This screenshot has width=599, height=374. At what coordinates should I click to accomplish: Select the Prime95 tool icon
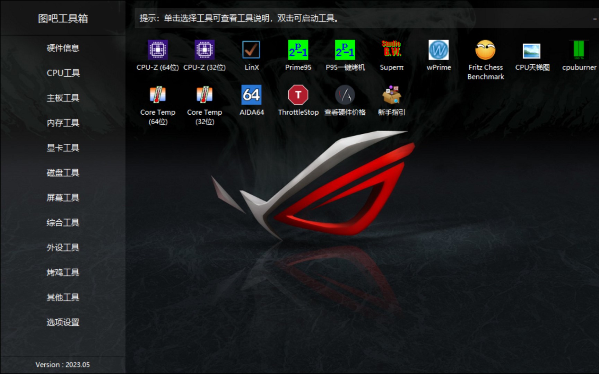(x=298, y=50)
